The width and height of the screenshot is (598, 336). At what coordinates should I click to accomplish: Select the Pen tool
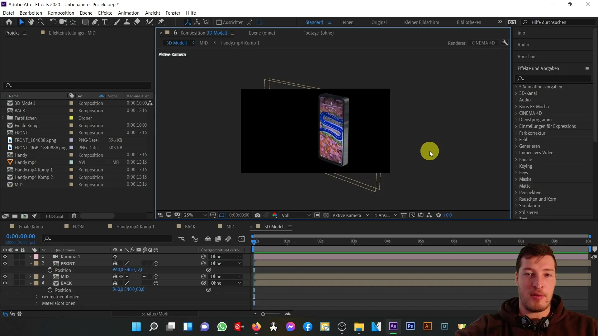95,22
